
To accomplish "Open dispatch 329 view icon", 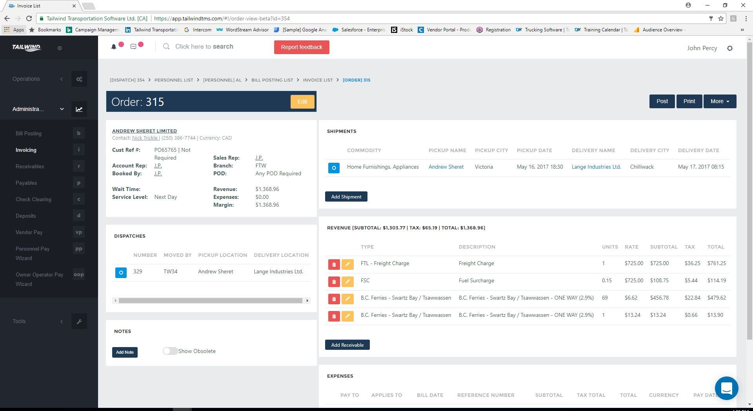I will point(121,273).
